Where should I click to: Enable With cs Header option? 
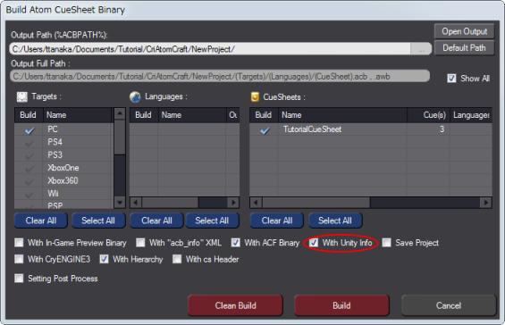(177, 259)
